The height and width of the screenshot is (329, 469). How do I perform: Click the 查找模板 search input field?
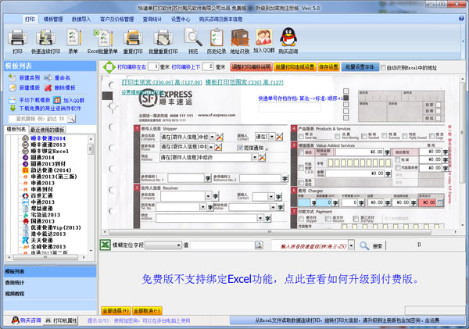tap(38, 119)
